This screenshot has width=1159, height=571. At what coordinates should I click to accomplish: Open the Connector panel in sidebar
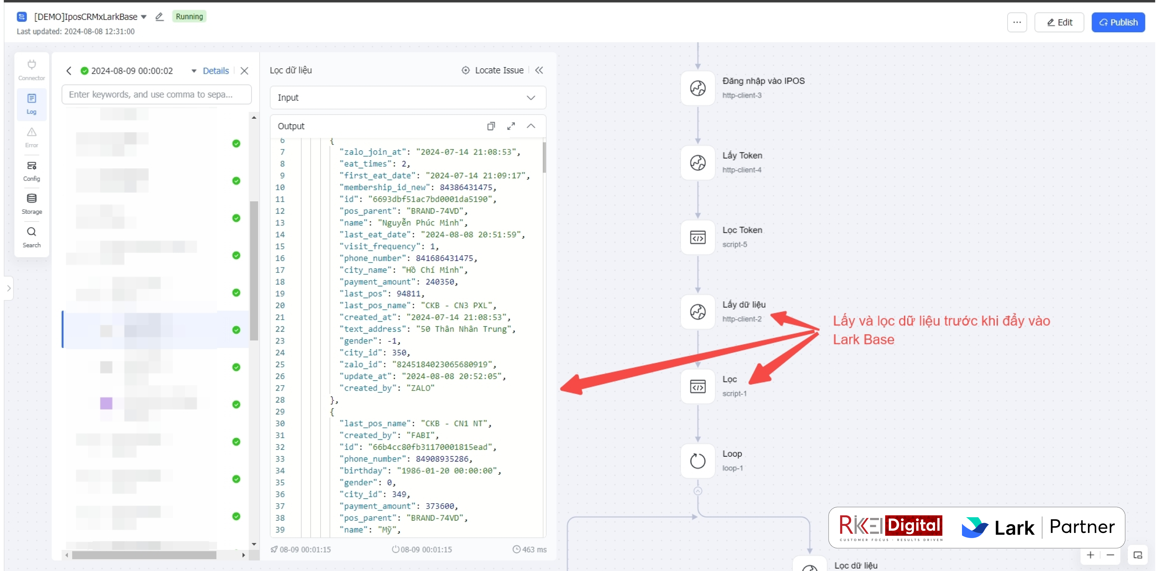[x=32, y=70]
